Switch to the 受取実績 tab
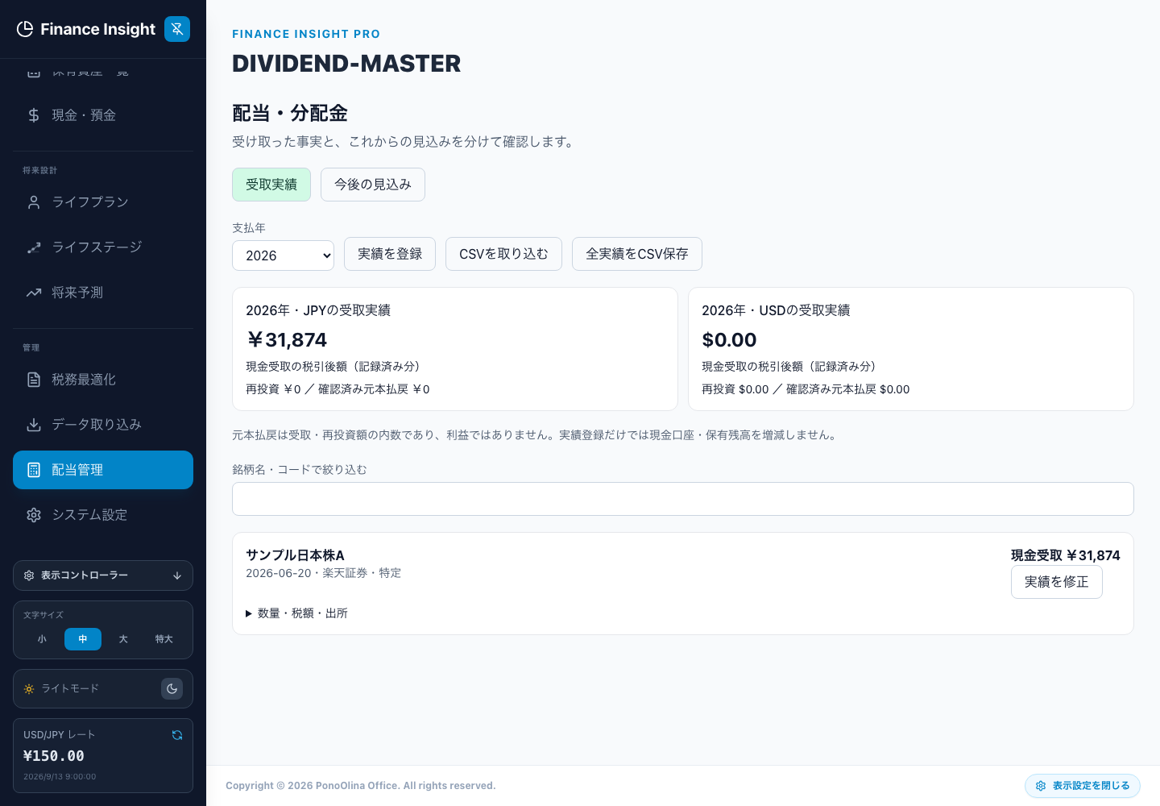Screen dimensions: 1160x806 pos(271,185)
